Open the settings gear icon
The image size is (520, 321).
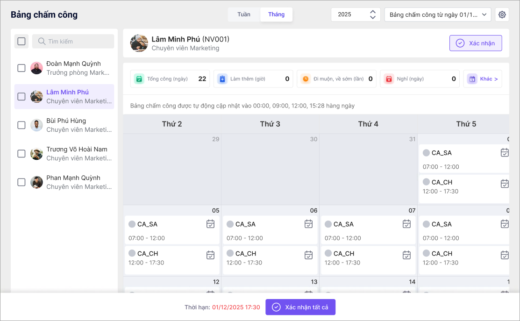coord(502,14)
